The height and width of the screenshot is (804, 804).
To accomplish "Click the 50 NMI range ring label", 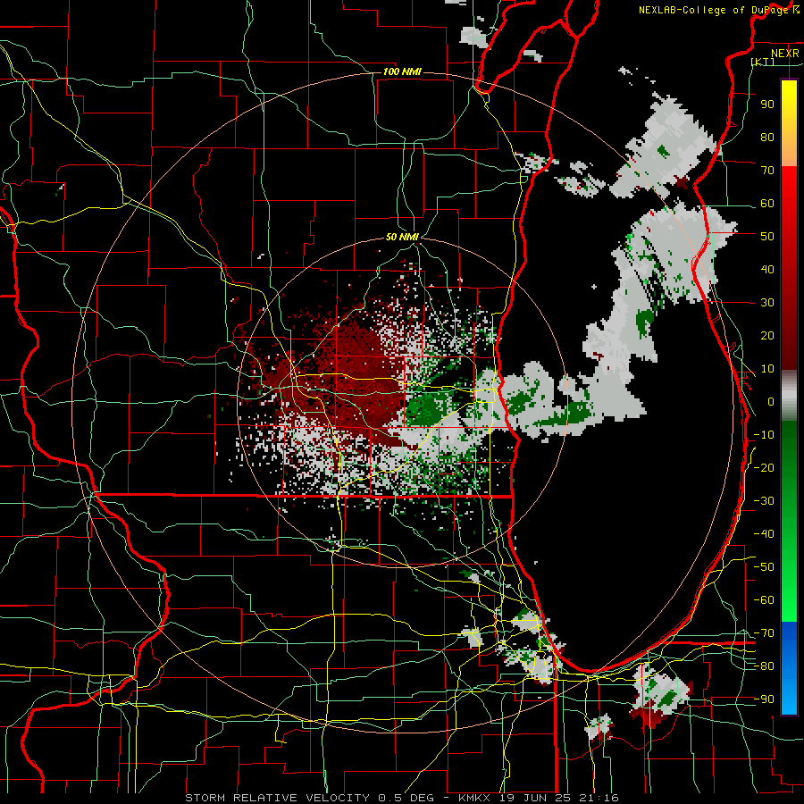I will pyautogui.click(x=402, y=237).
